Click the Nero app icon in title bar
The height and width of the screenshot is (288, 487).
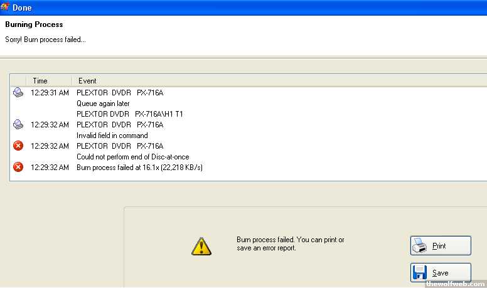[5, 7]
